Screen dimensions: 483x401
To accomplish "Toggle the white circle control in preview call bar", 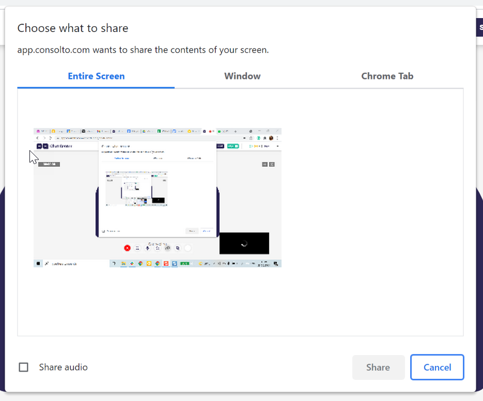I will pos(188,248).
